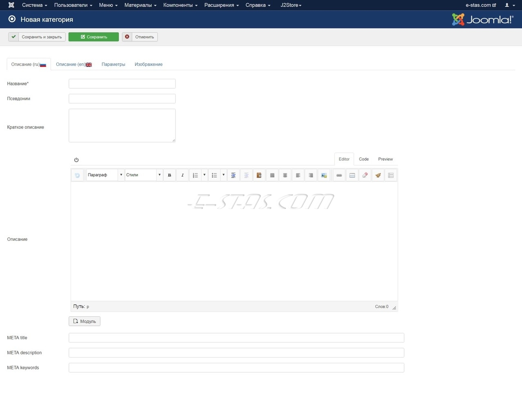Open the e-stas.com site link
Image resolution: width=522 pixels, height=398 pixels.
(481, 5)
